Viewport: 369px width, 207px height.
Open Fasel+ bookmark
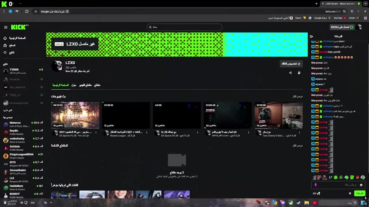300,18
